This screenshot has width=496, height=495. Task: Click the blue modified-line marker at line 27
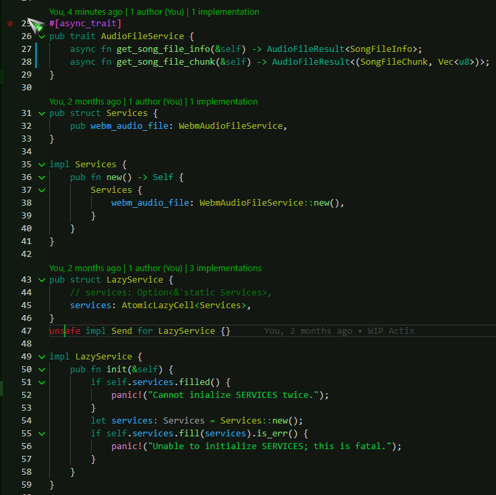coord(36,49)
